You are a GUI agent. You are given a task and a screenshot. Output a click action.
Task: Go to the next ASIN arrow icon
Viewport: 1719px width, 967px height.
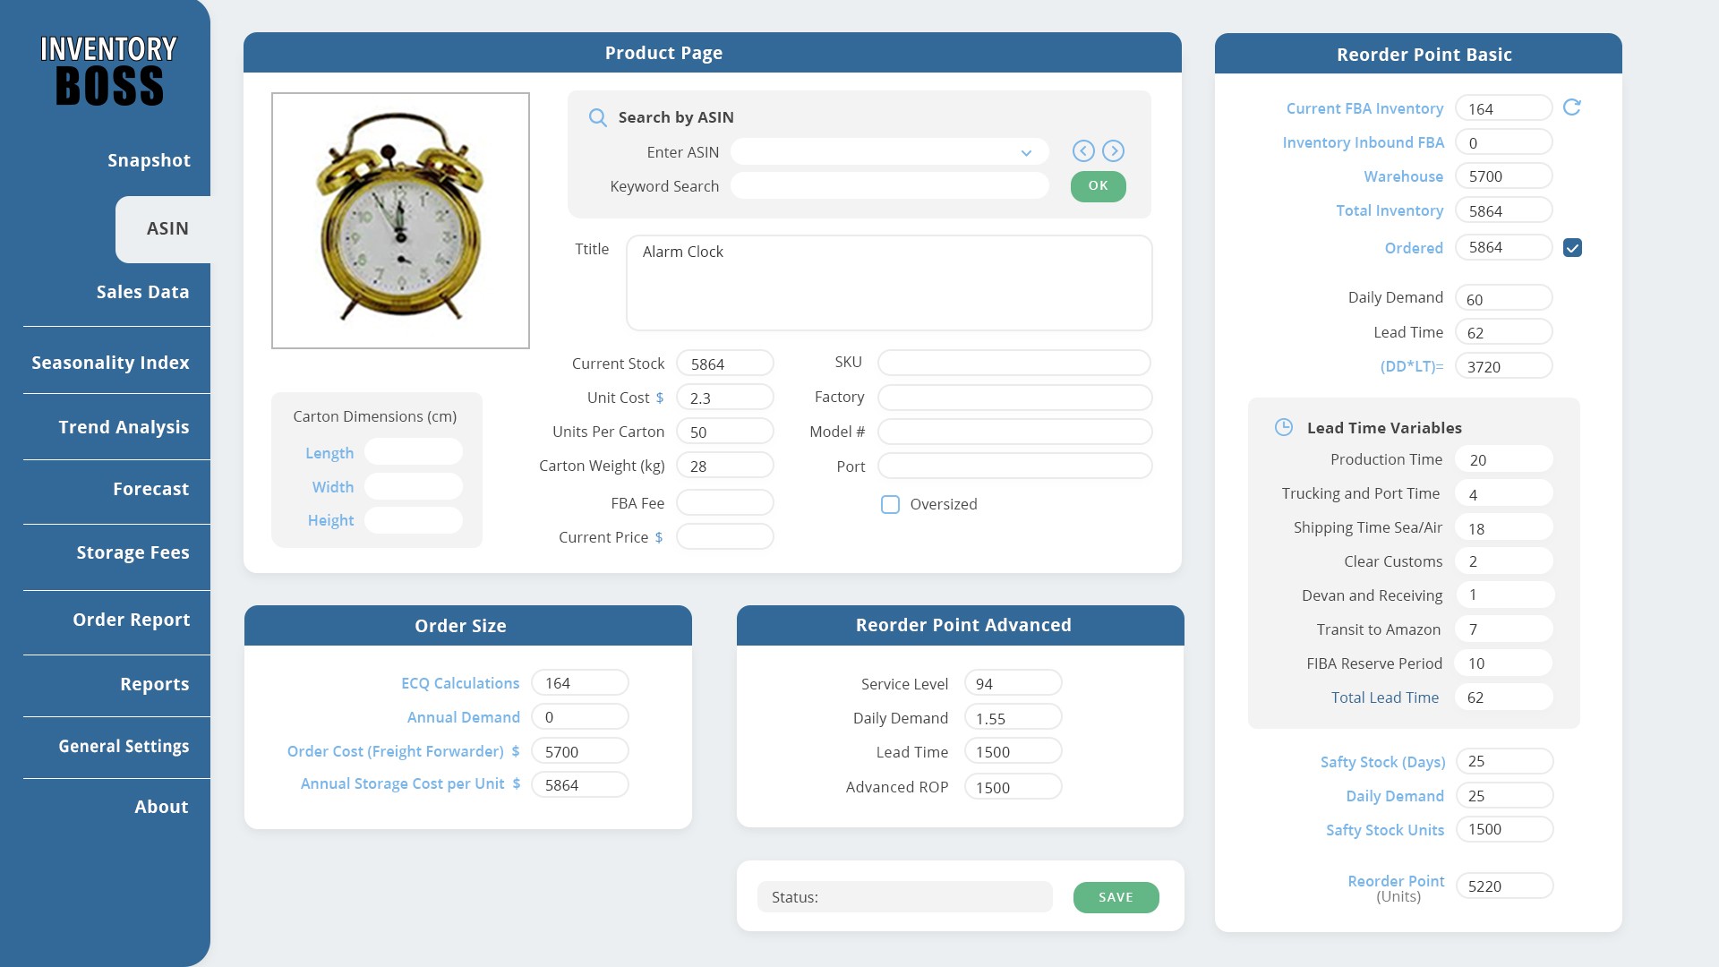pyautogui.click(x=1113, y=151)
